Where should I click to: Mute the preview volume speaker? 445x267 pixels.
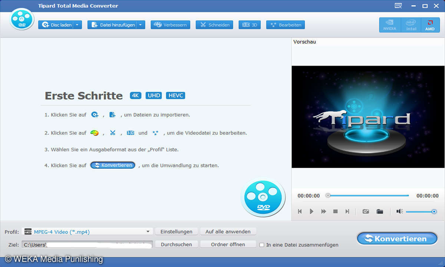point(399,211)
